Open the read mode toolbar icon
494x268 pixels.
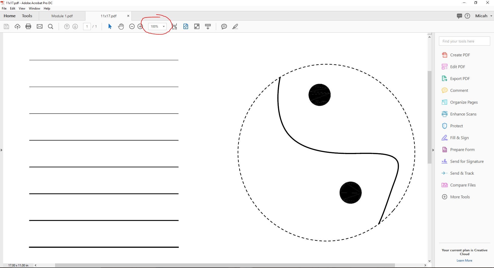pos(208,26)
